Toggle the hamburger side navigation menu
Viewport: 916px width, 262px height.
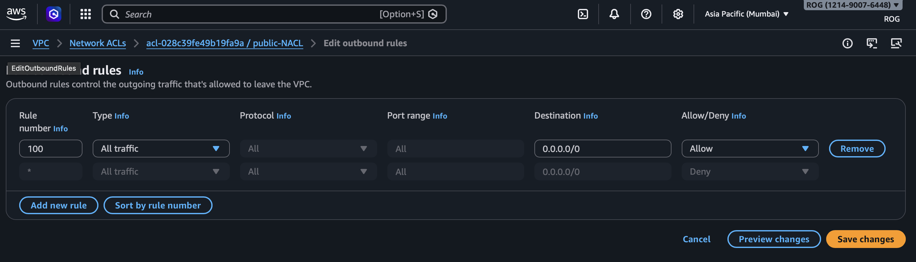coord(15,43)
